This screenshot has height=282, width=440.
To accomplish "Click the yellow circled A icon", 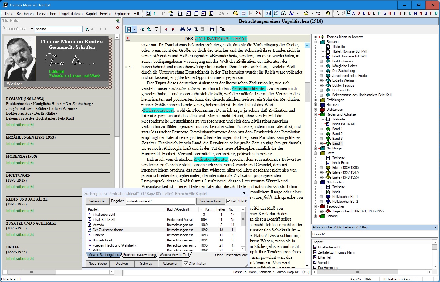I will point(235,13).
